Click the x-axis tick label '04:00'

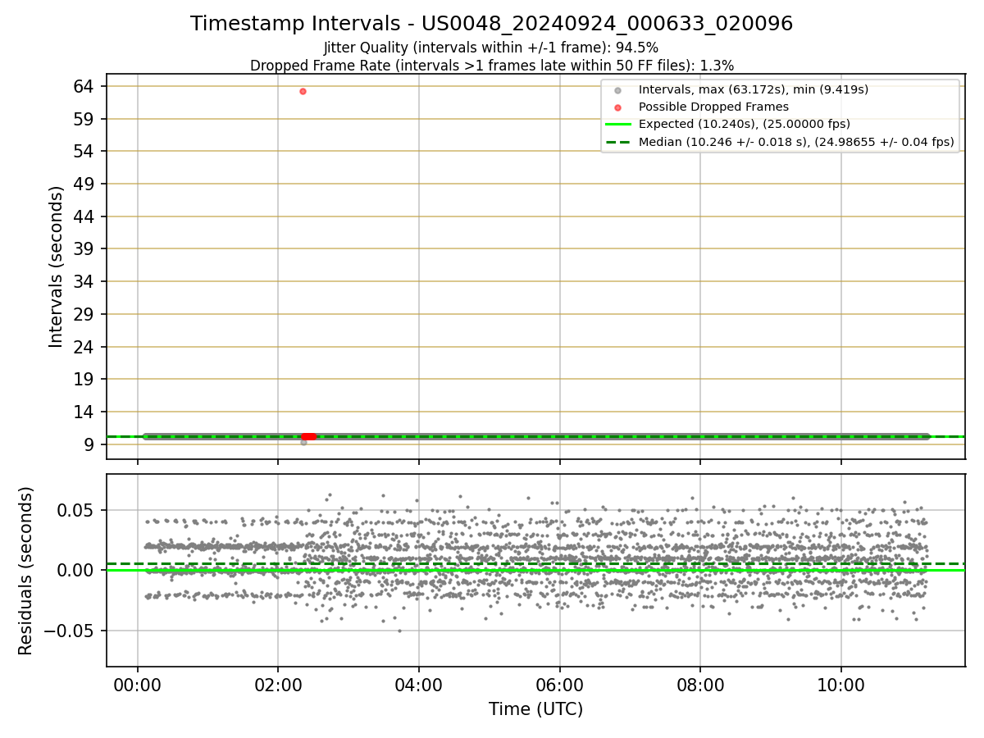click(419, 686)
